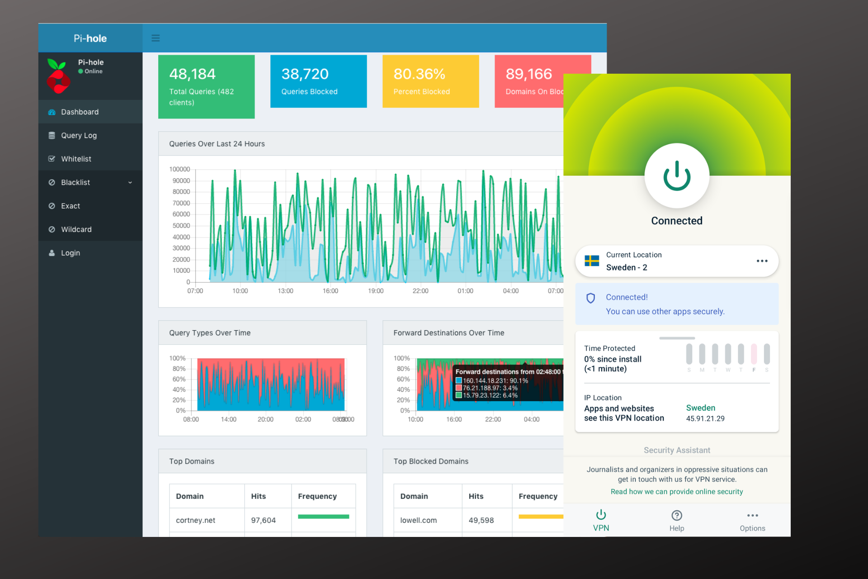Viewport: 868px width, 579px height.
Task: Open the Exact blacklist page
Action: (90, 206)
